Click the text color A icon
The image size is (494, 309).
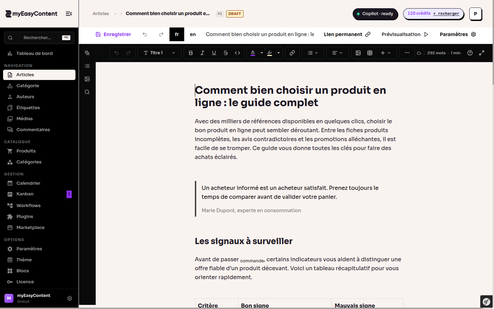[x=253, y=53]
